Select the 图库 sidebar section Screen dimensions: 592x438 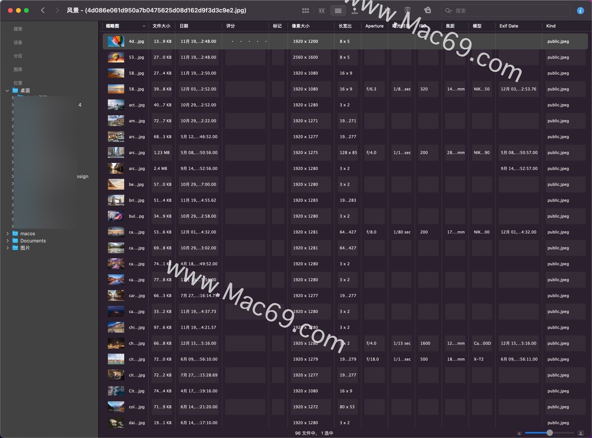(x=18, y=70)
